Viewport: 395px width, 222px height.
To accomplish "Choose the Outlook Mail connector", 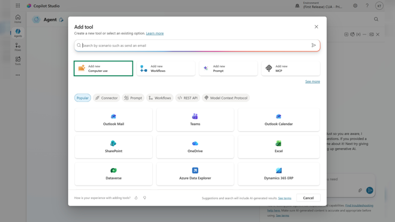I will 114,120.
